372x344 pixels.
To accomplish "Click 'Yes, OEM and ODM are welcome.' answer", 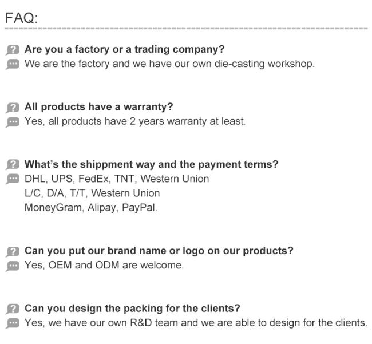I will pyautogui.click(x=104, y=265).
